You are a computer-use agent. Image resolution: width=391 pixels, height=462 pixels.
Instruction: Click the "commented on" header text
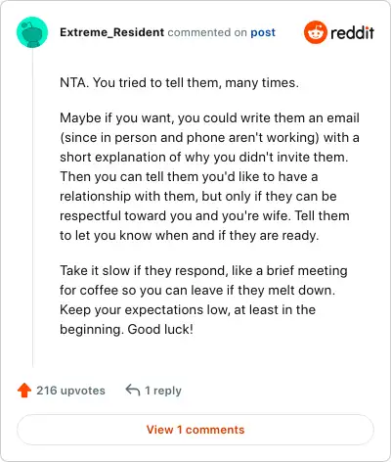[207, 32]
